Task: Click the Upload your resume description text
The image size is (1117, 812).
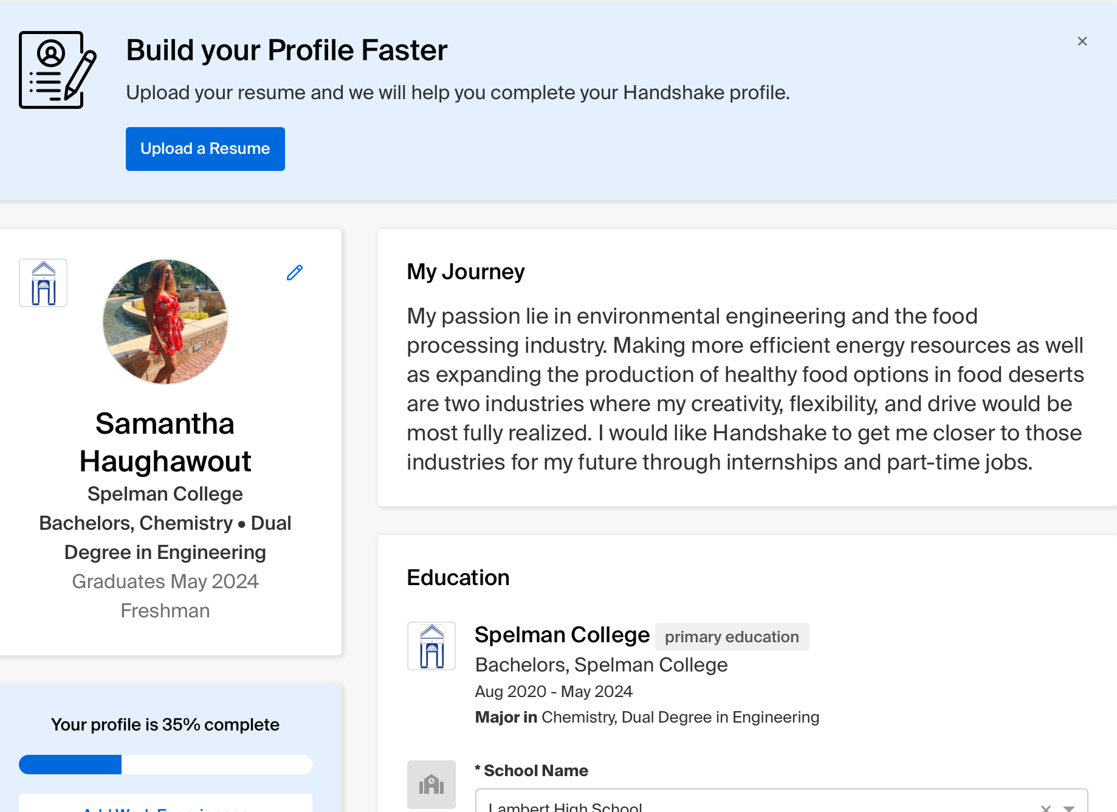Action: [x=458, y=92]
